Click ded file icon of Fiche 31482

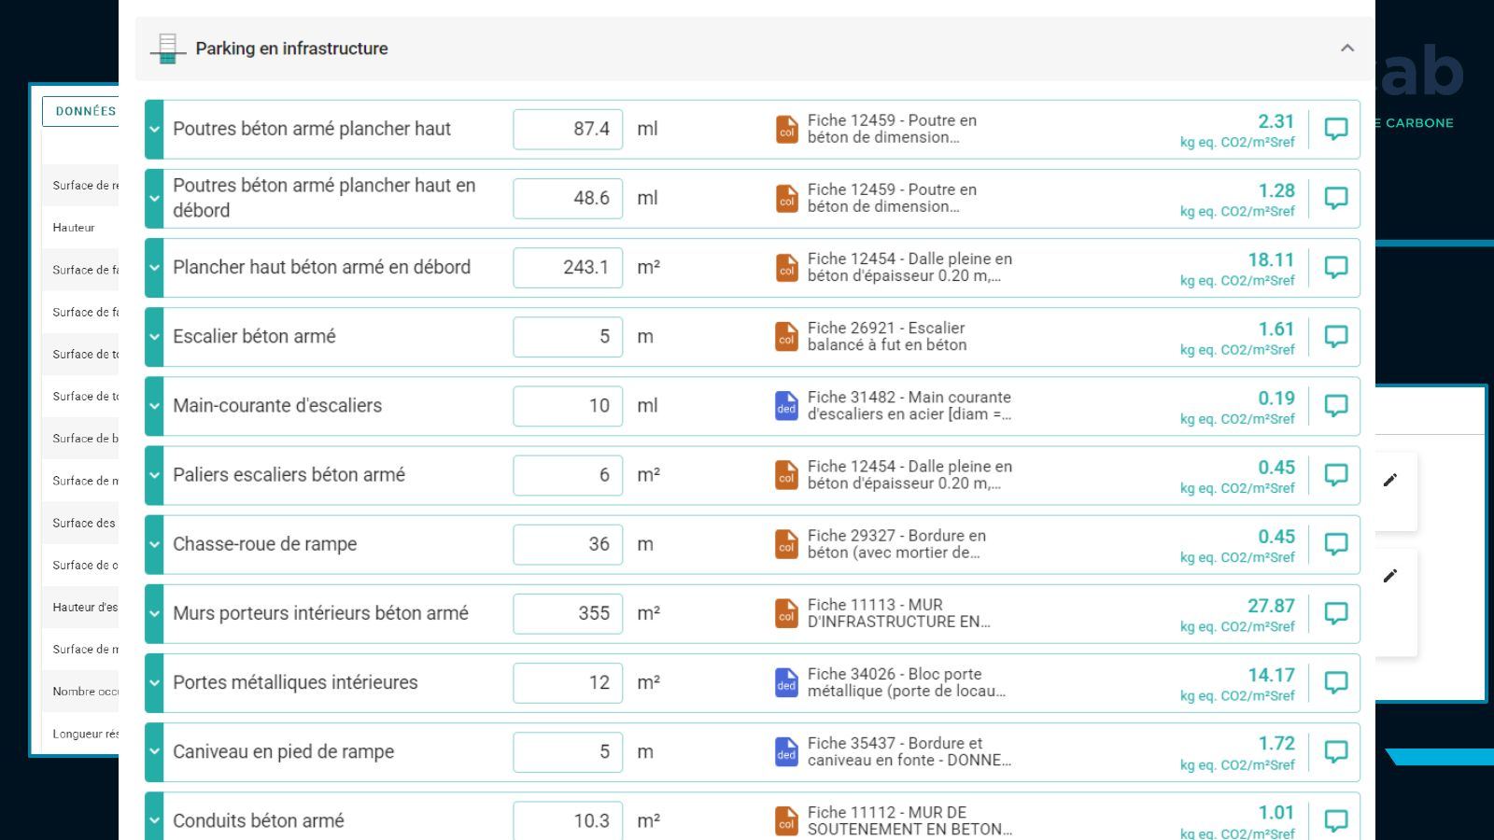[x=787, y=405]
